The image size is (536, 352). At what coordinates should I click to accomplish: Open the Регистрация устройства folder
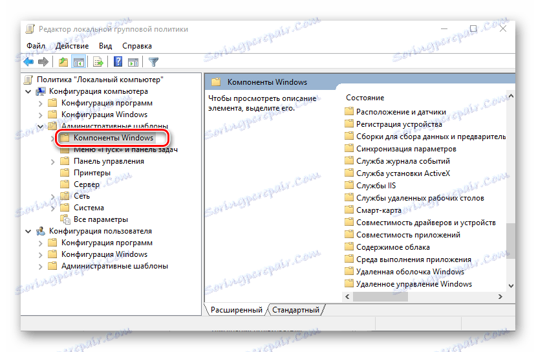coord(399,124)
